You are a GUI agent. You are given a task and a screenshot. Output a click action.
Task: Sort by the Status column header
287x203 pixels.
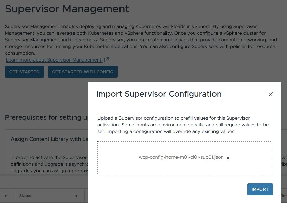(25, 196)
